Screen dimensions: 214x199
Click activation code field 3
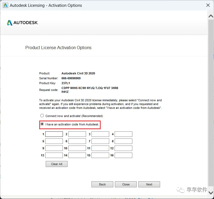(x=100, y=134)
